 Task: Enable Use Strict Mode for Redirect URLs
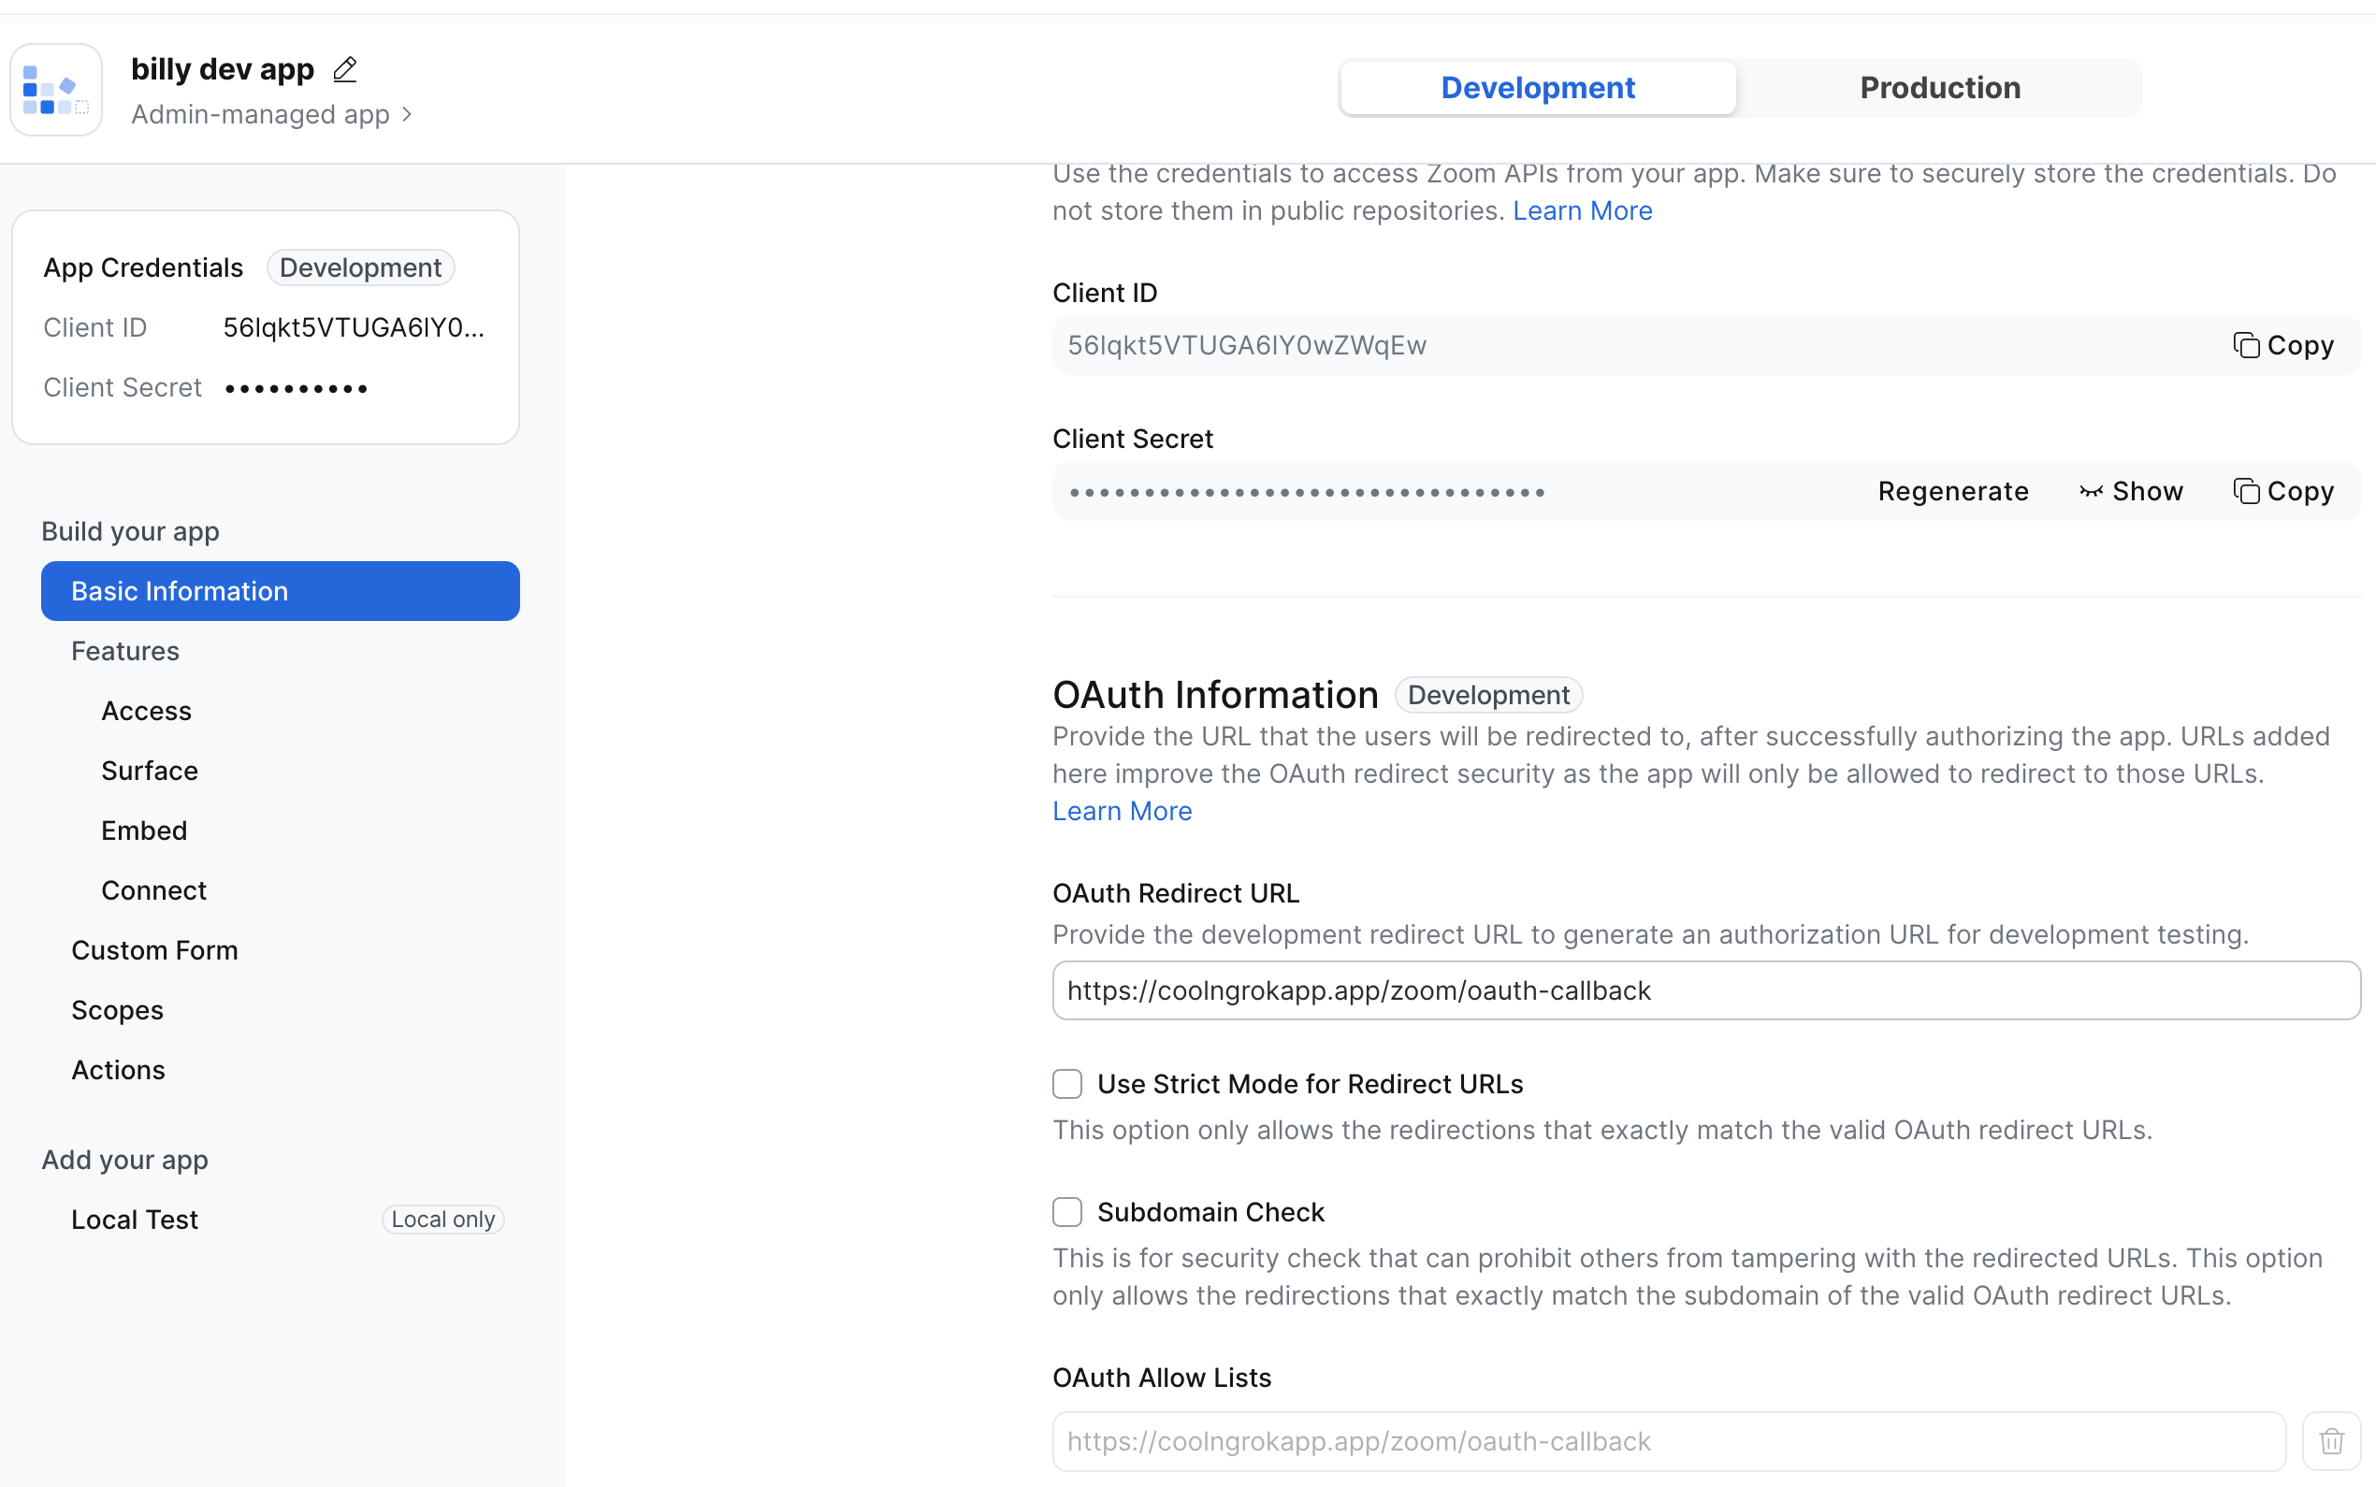1067,1084
